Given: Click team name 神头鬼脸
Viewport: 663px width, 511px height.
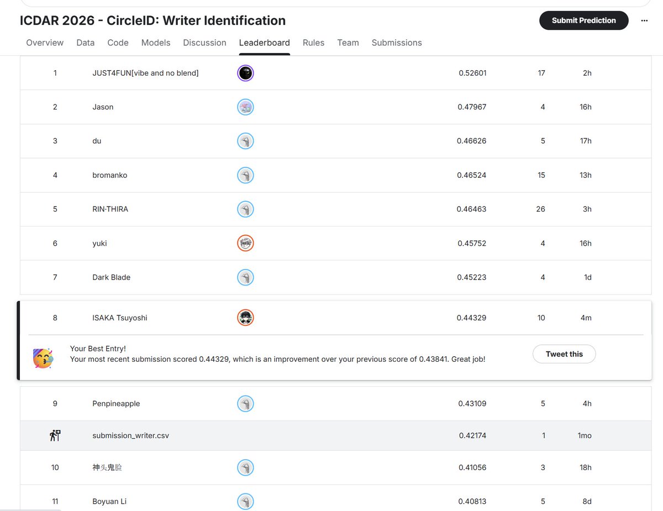Looking at the screenshot, I should pyautogui.click(x=107, y=467).
